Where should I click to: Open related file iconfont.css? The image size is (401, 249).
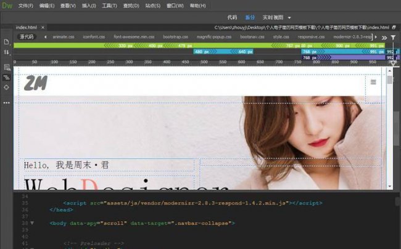coord(94,37)
